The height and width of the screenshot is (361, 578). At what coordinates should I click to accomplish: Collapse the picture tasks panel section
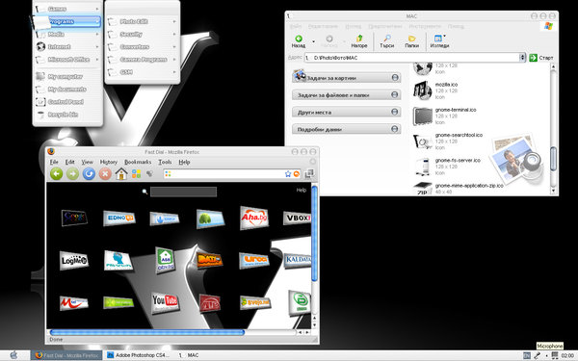(395, 77)
